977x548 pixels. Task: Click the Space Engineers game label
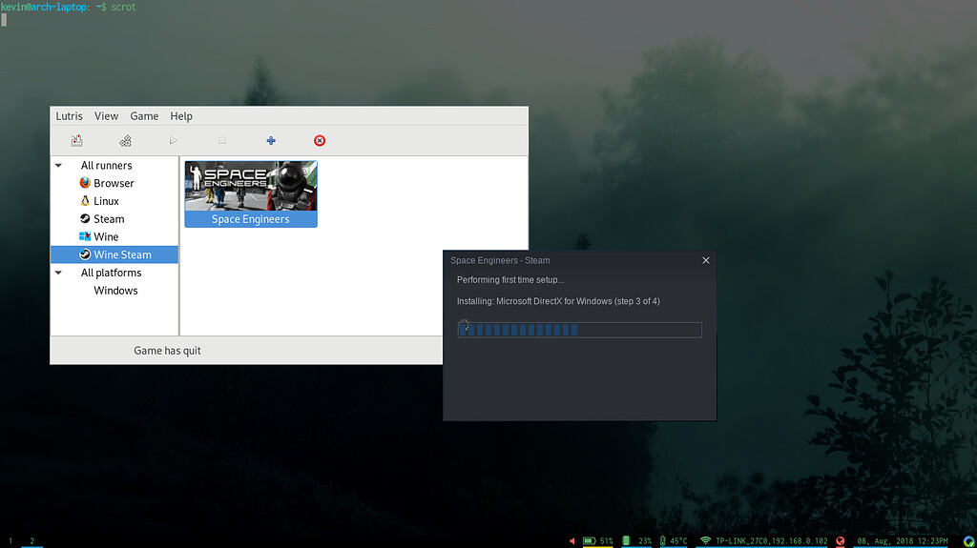[x=251, y=219]
